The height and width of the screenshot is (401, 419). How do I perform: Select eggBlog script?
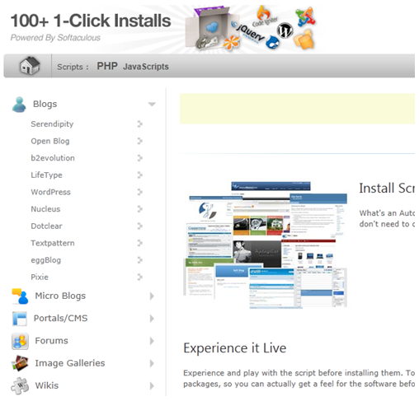[46, 260]
